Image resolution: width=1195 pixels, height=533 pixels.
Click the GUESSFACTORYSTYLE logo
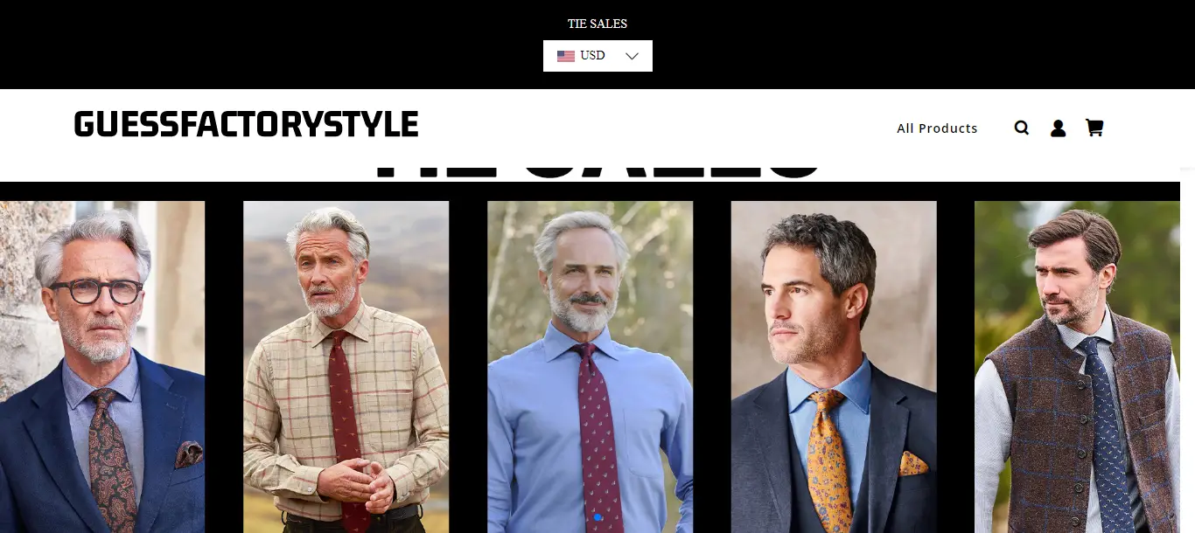click(246, 125)
